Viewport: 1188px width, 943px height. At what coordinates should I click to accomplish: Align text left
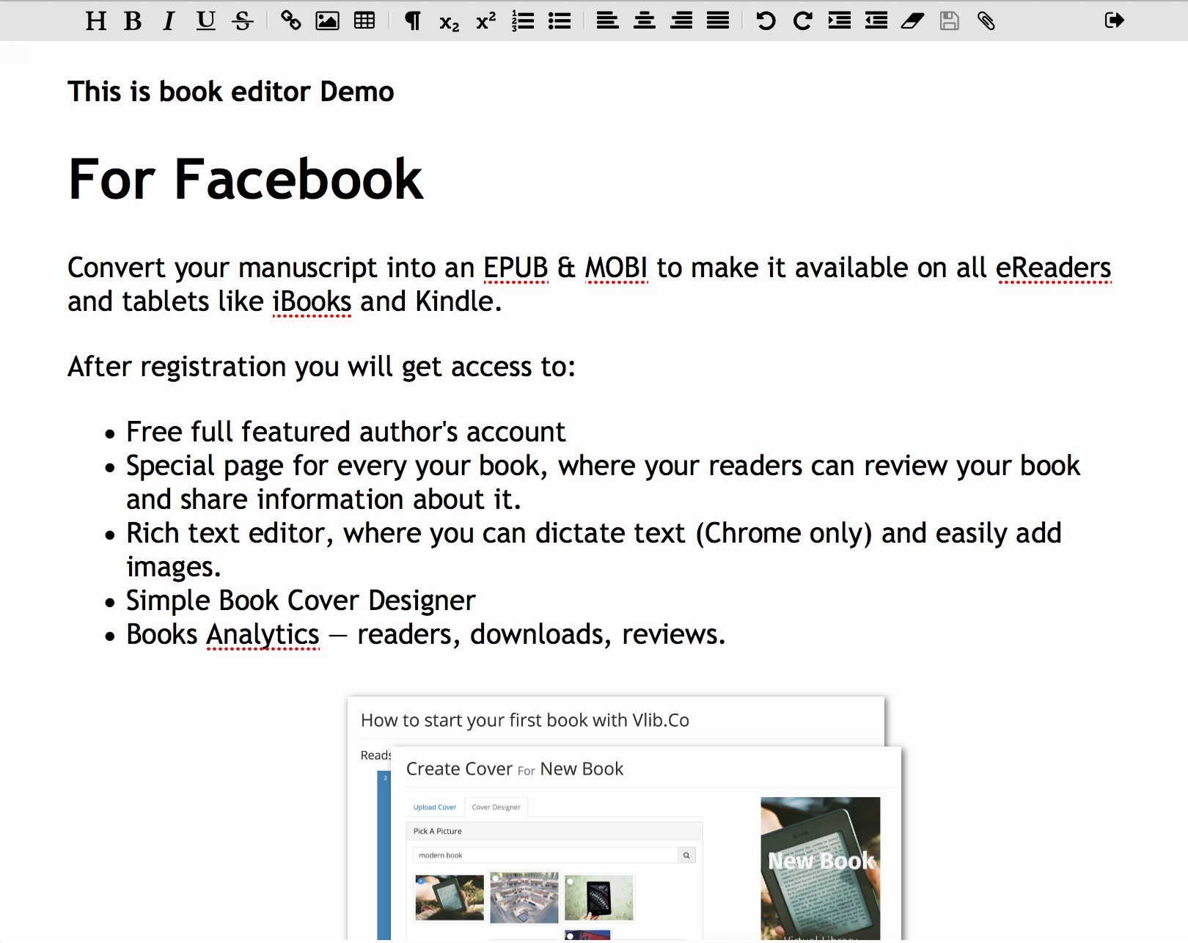pyautogui.click(x=607, y=21)
